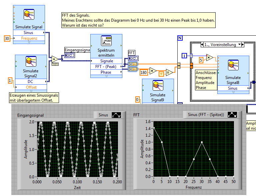The width and height of the screenshot is (256, 196).
Task: Click the offset constant 1
Action: [10, 81]
